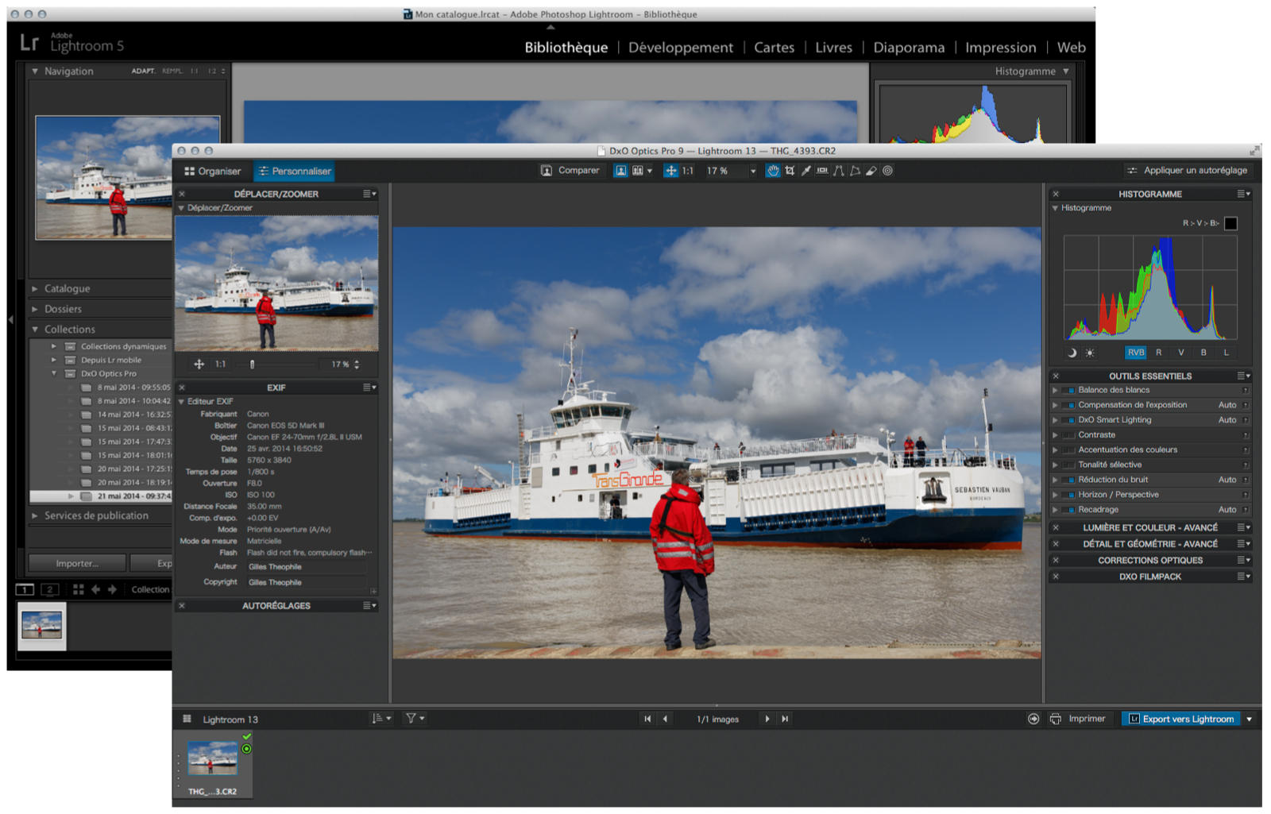Expand Services de publication in Lightroom

pyautogui.click(x=34, y=516)
